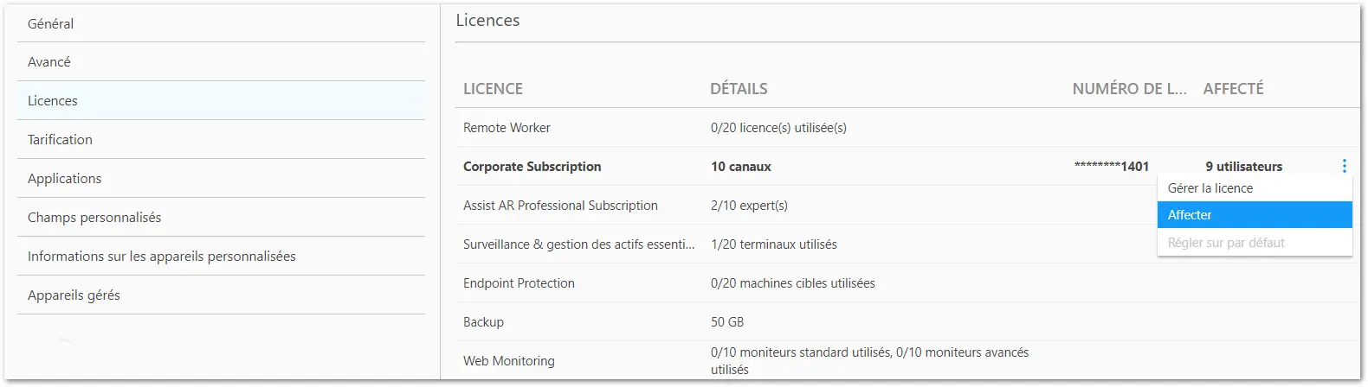Select the Remote Worker licence row
Screen dimensions: 1368x387
907,128
